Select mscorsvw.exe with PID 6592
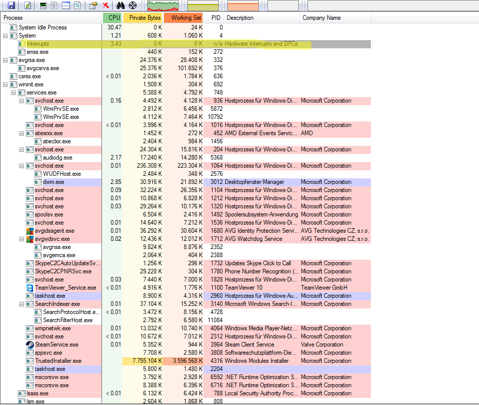479x405 pixels. (52, 377)
